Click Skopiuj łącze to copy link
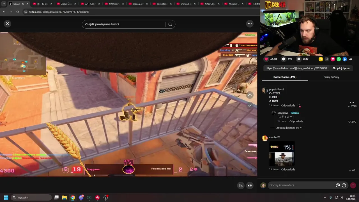This screenshot has height=202, width=359. click(x=341, y=68)
